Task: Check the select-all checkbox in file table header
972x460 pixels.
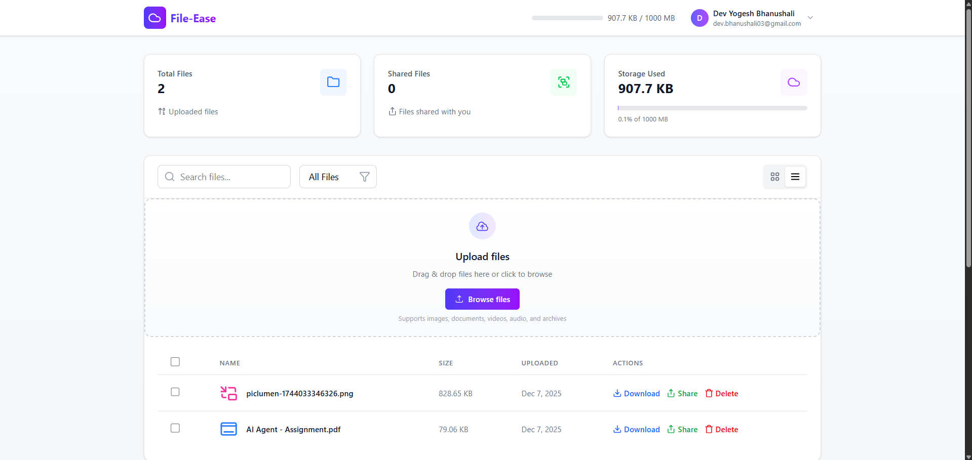Action: tap(175, 362)
